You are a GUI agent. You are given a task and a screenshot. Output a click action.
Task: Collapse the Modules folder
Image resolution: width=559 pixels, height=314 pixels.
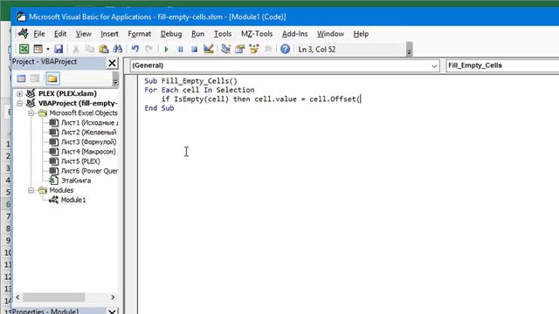[31, 190]
